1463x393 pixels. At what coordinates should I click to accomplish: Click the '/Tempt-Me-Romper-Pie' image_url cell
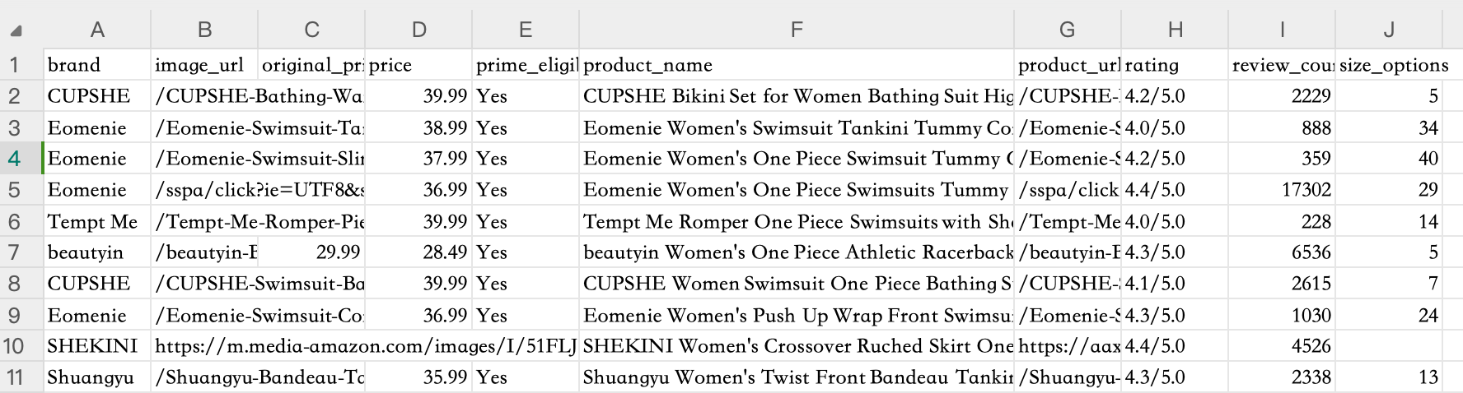point(258,221)
